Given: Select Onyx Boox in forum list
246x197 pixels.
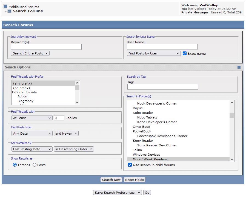Looking at the screenshot, I should (x=178, y=127).
